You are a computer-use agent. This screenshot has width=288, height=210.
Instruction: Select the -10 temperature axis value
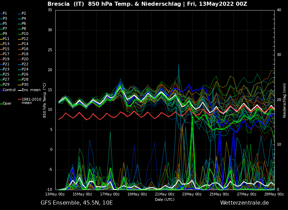(x=49, y=190)
